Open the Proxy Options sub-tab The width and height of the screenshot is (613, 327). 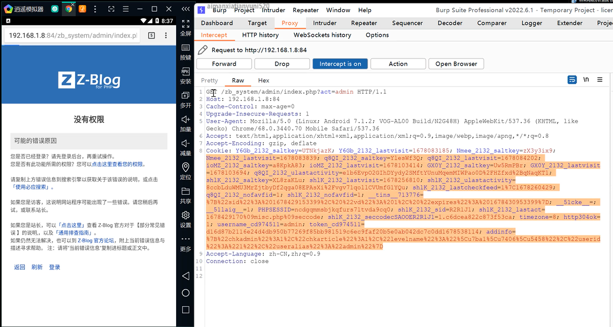377,35
